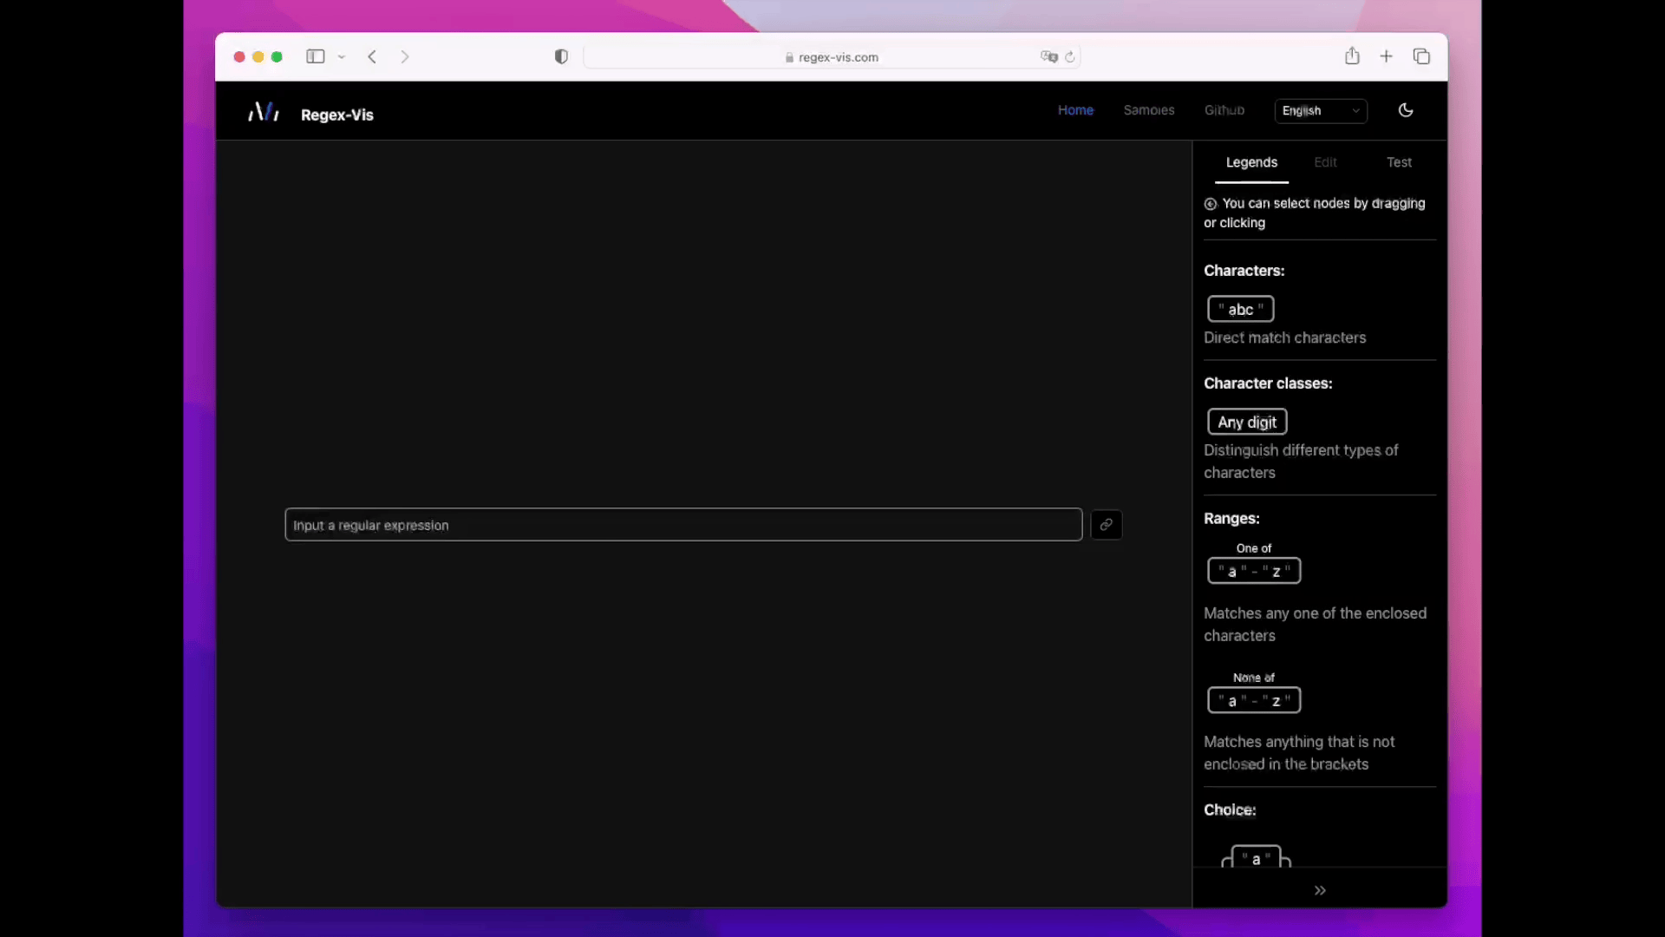Switch to the Edit tab

point(1325,162)
